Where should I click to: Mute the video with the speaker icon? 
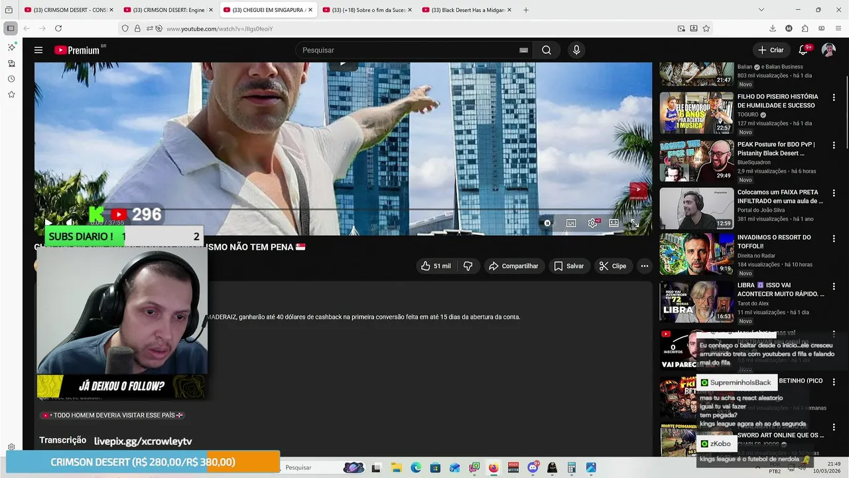coord(70,223)
